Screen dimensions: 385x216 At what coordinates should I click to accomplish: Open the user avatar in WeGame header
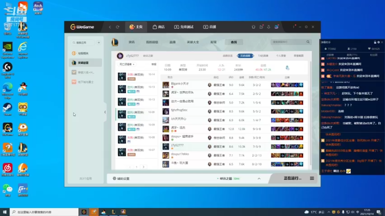[x=276, y=27]
